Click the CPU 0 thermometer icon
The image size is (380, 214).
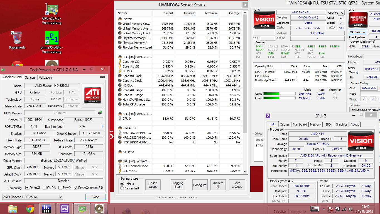point(120,119)
